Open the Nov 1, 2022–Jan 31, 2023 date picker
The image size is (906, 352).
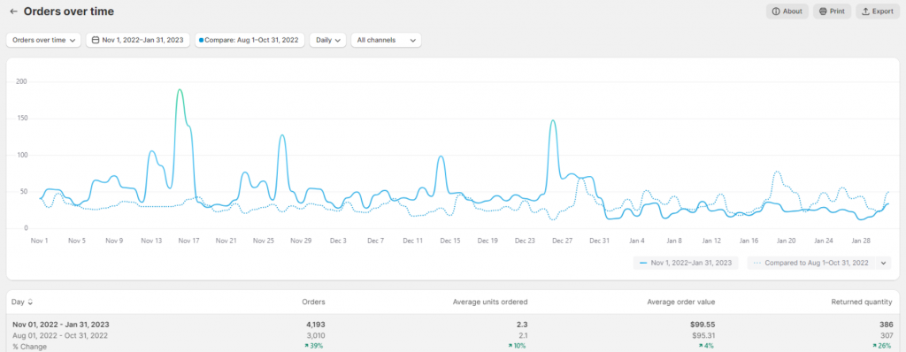[138, 41]
